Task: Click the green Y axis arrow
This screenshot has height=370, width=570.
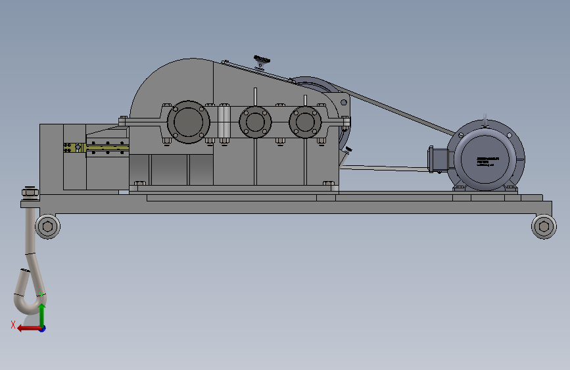Action: click(42, 315)
